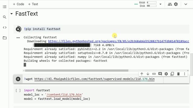This screenshot has height=108, width=193.
Task: Open the share collaborators icon
Action: 170,4
